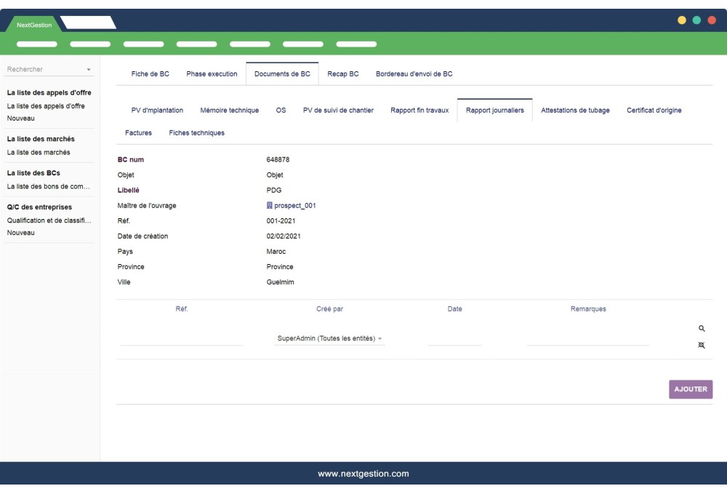The height and width of the screenshot is (494, 727).
Task: Focus the Remarques filter input field
Action: coord(587,338)
